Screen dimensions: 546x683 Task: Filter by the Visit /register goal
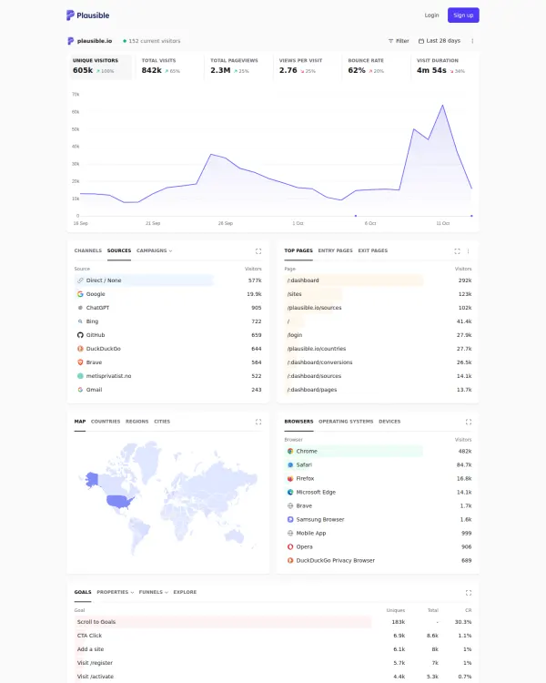(x=273, y=663)
